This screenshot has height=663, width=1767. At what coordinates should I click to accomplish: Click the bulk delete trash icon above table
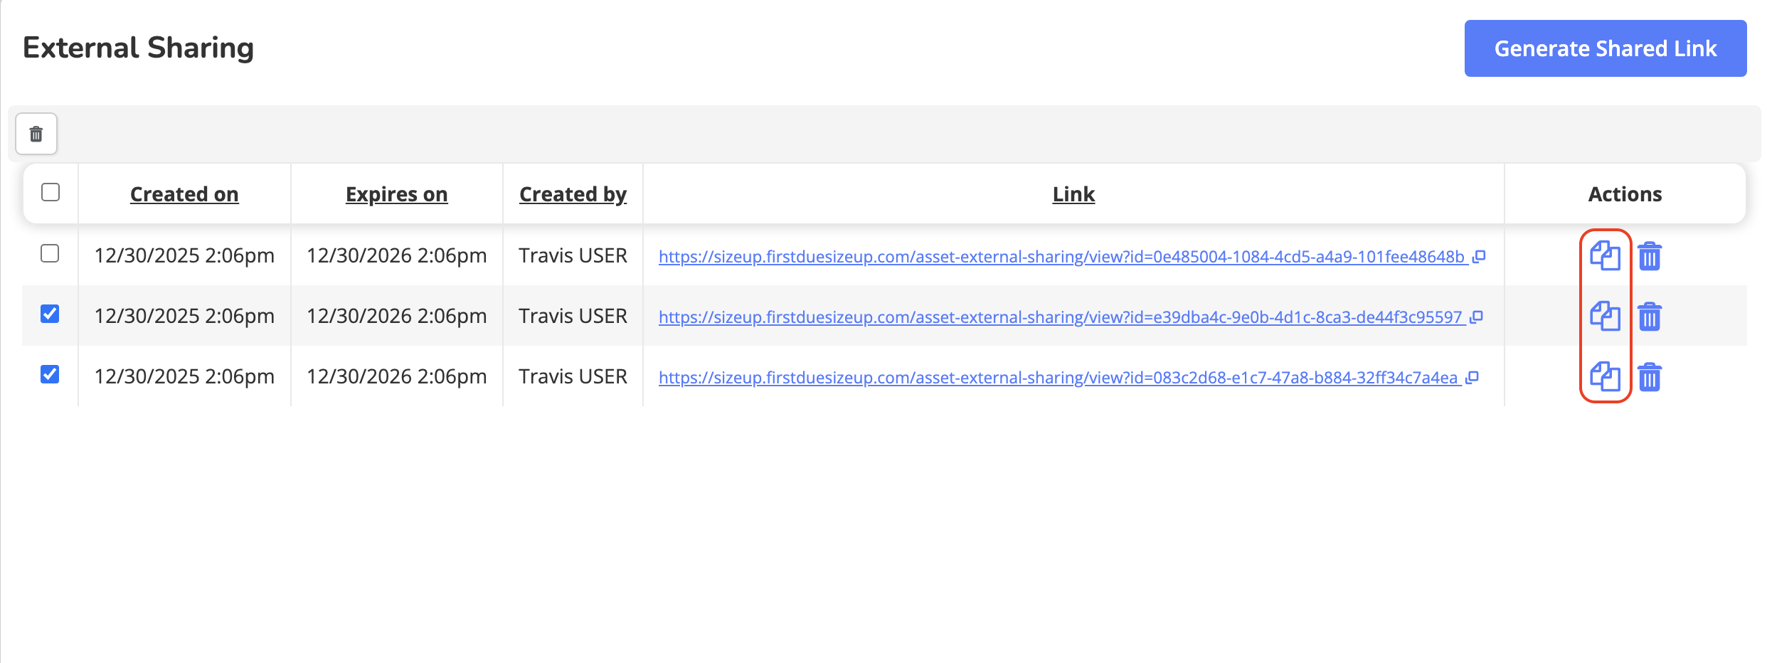36,134
